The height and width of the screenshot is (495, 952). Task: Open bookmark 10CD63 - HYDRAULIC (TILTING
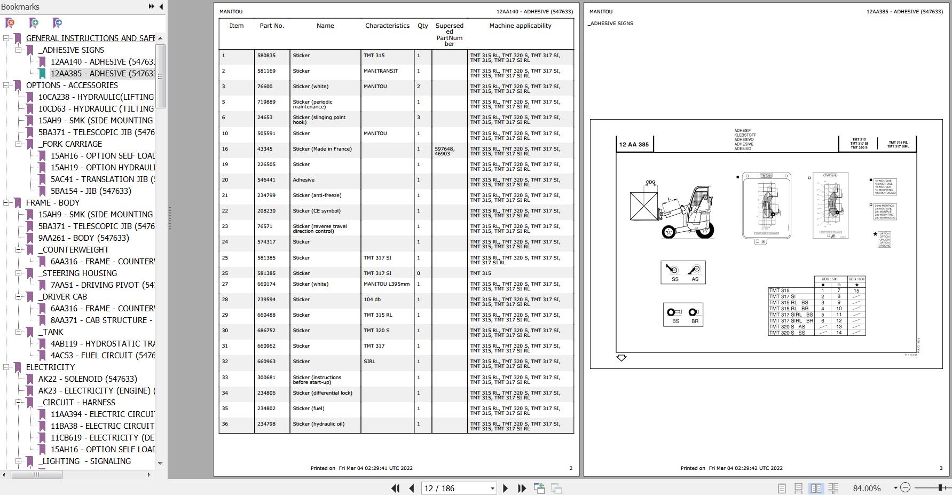[96, 109]
